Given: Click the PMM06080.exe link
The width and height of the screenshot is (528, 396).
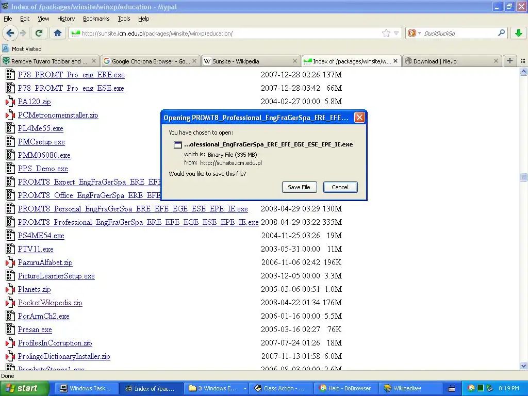Looking at the screenshot, I should point(44,155).
